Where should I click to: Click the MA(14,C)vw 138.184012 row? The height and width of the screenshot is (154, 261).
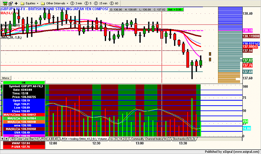[24, 115]
